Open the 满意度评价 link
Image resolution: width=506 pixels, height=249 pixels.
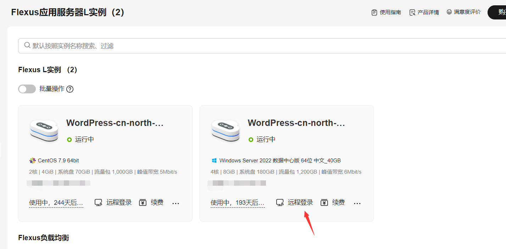pos(467,12)
